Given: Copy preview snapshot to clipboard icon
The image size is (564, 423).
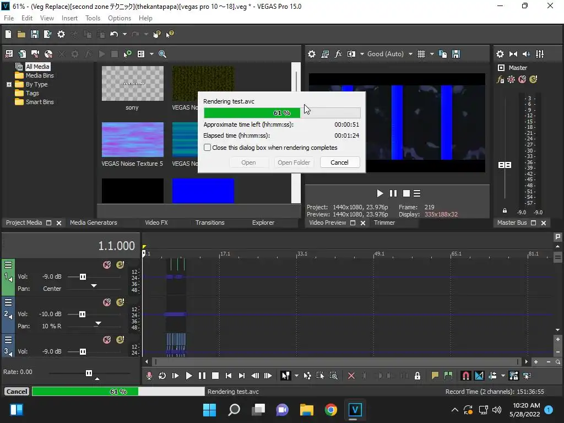Looking at the screenshot, I should pyautogui.click(x=443, y=54).
